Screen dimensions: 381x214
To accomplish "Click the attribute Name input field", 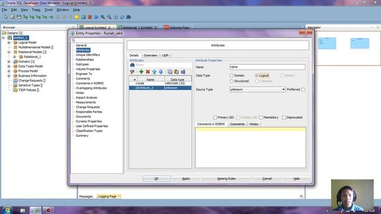I will [x=267, y=67].
